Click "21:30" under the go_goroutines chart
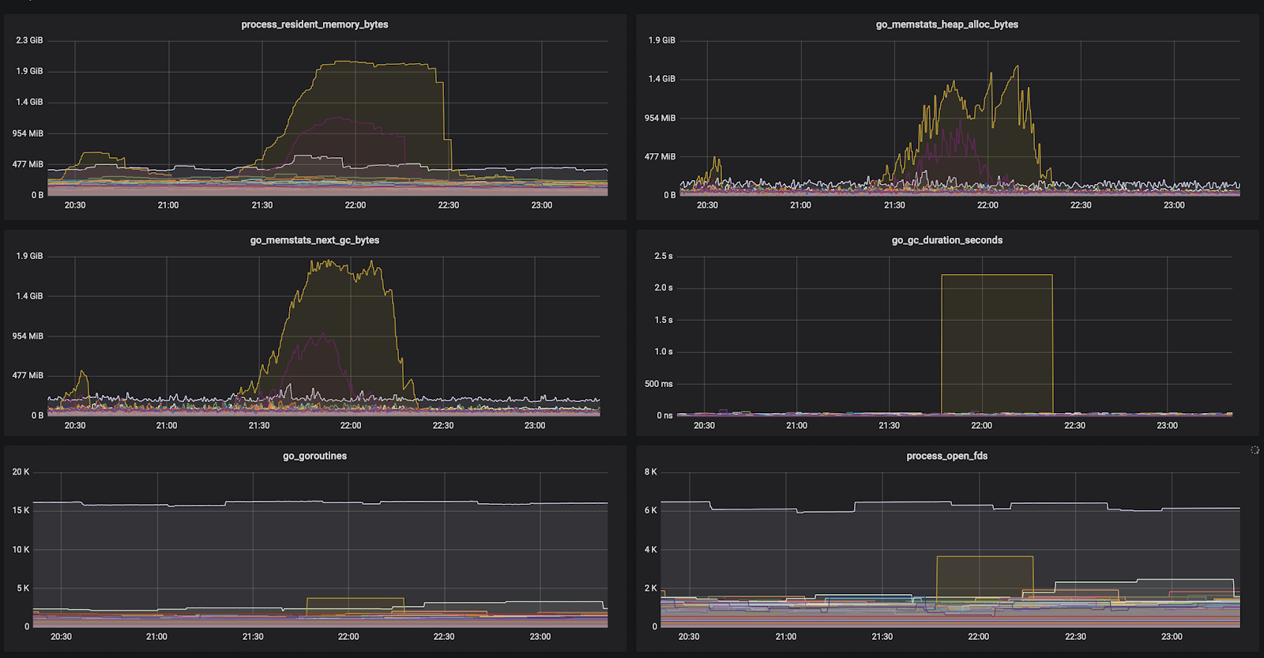The height and width of the screenshot is (658, 1264). 253,637
